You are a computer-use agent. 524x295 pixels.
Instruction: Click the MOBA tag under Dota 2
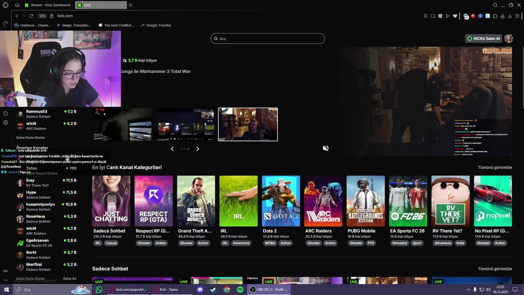(x=270, y=243)
